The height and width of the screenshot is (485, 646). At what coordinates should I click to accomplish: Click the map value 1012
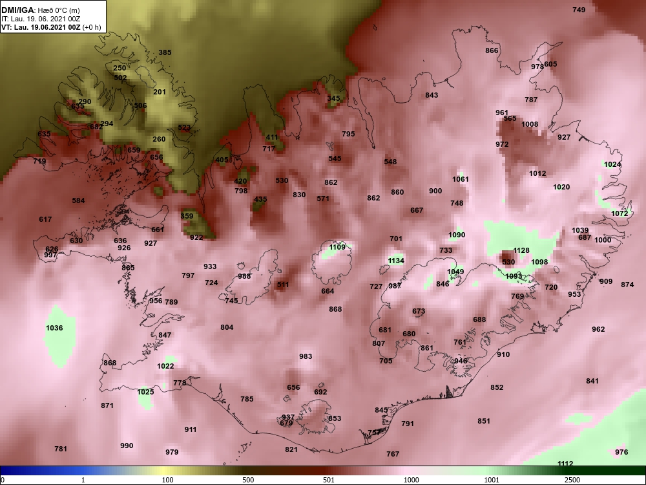click(537, 173)
